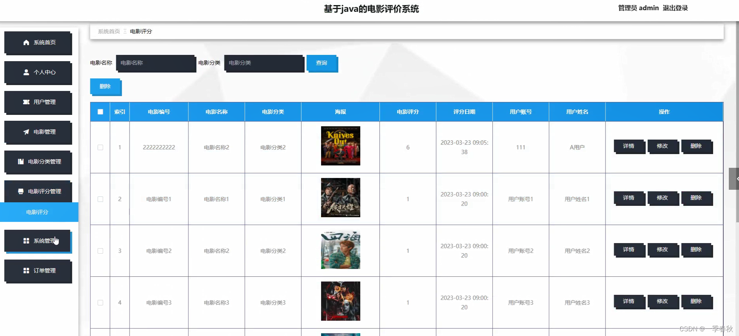Click the 管理员 admin label in header
Image resolution: width=739 pixels, height=336 pixels.
point(638,8)
